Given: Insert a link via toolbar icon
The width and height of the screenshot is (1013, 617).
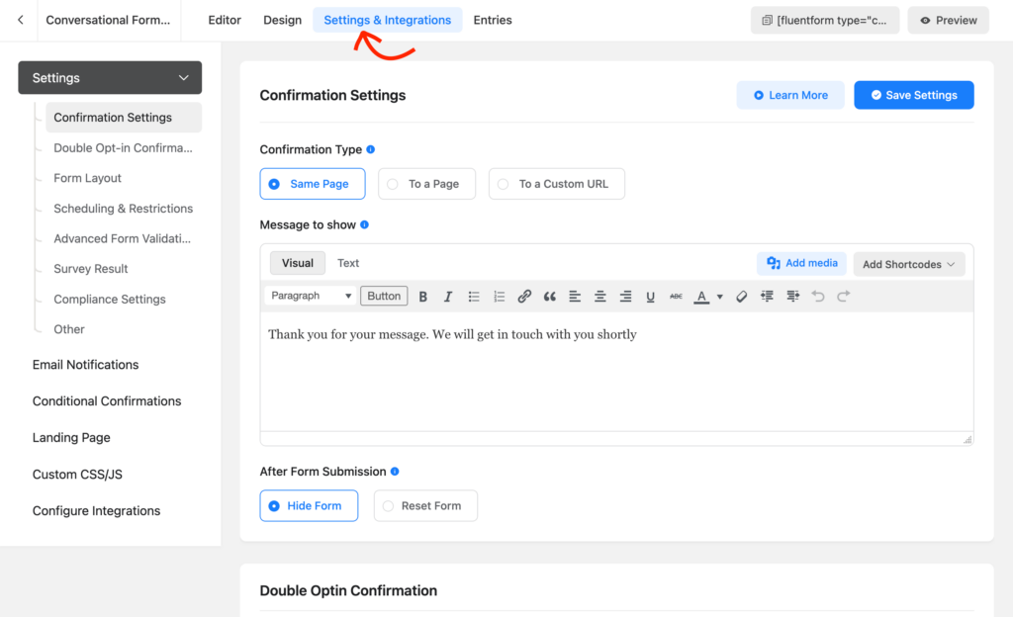Looking at the screenshot, I should (524, 296).
